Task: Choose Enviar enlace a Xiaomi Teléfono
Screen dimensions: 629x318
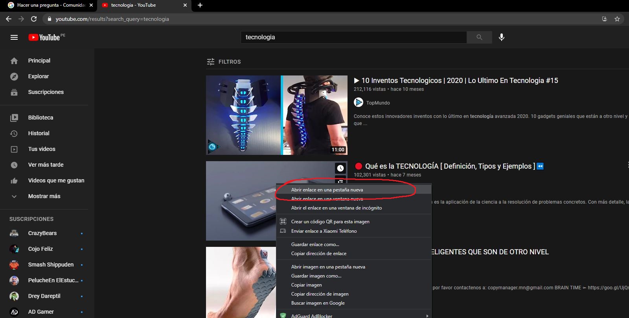Action: tap(354, 231)
